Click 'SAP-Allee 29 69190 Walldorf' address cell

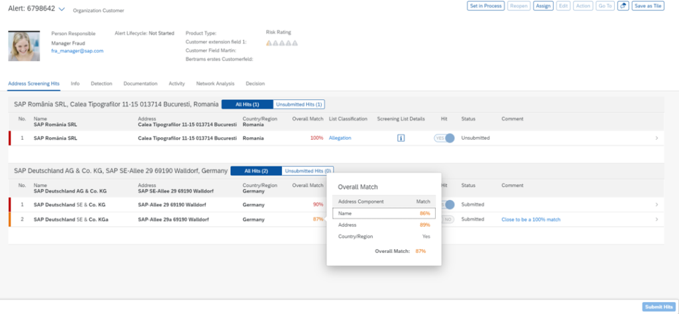coord(172,205)
